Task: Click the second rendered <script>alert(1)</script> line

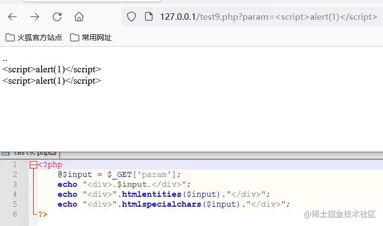Action: pyautogui.click(x=52, y=81)
